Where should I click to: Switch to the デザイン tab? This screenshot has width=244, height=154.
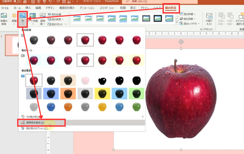pyautogui.click(x=50, y=8)
